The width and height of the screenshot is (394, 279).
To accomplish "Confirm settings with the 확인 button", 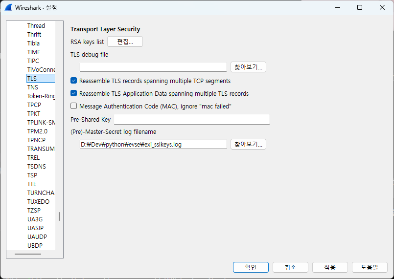I will pyautogui.click(x=251, y=267).
